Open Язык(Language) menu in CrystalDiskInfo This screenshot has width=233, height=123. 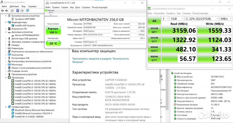pos(100,7)
